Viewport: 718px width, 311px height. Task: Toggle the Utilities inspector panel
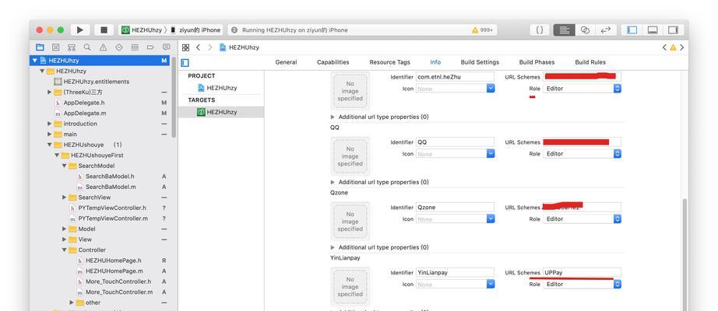coord(673,30)
